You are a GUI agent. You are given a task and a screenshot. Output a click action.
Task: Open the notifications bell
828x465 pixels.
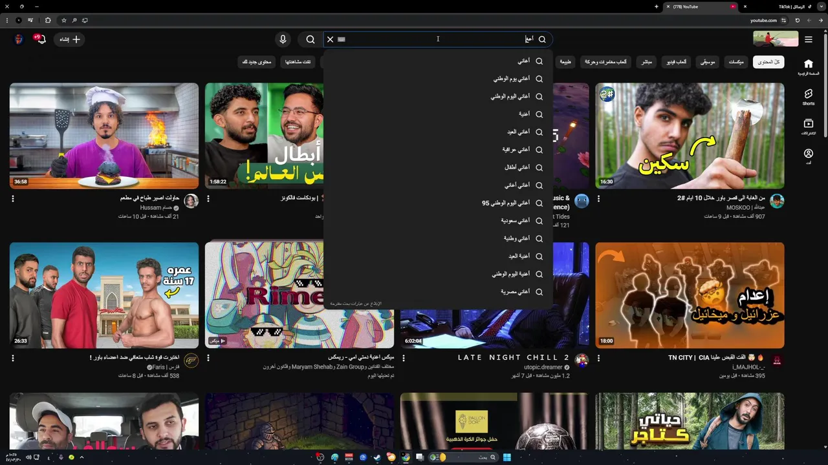point(41,39)
